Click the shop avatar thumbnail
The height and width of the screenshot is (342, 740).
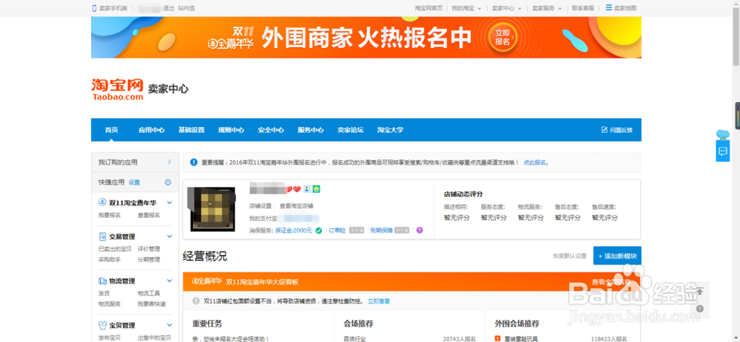[214, 209]
